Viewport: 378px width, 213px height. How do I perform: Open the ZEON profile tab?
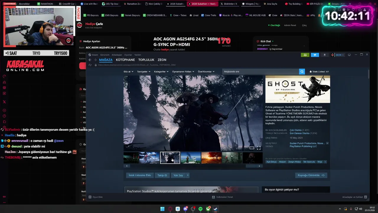[x=162, y=60]
